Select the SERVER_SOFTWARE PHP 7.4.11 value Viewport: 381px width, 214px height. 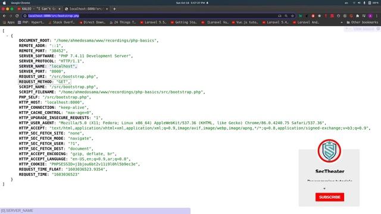coord(95,56)
